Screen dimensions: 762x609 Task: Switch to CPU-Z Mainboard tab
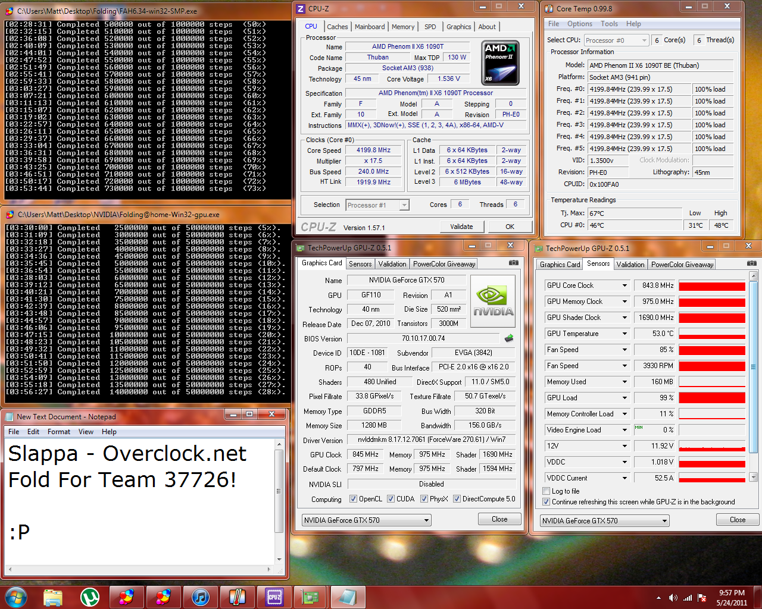[x=370, y=27]
